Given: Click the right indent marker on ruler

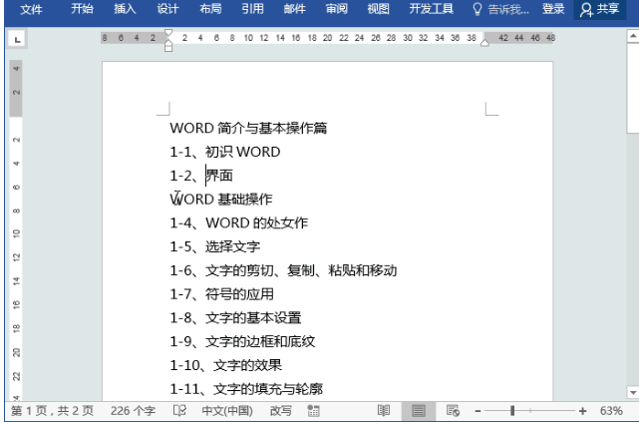Looking at the screenshot, I should pos(484,43).
